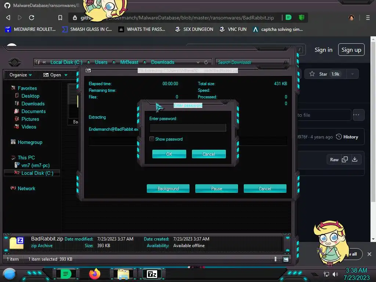Image resolution: width=376 pixels, height=282 pixels.
Task: Switch to large icons view in status bar
Action: click(x=286, y=259)
